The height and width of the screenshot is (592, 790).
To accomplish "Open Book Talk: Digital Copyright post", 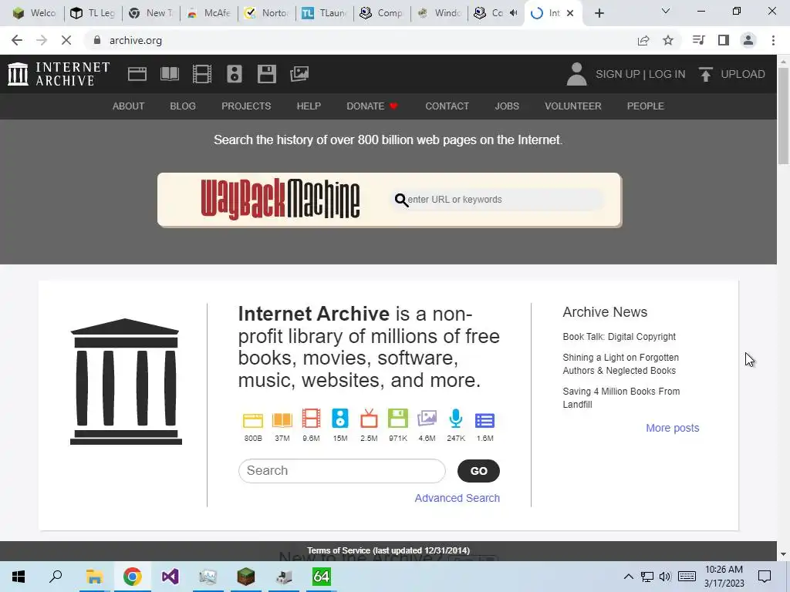I will click(620, 337).
